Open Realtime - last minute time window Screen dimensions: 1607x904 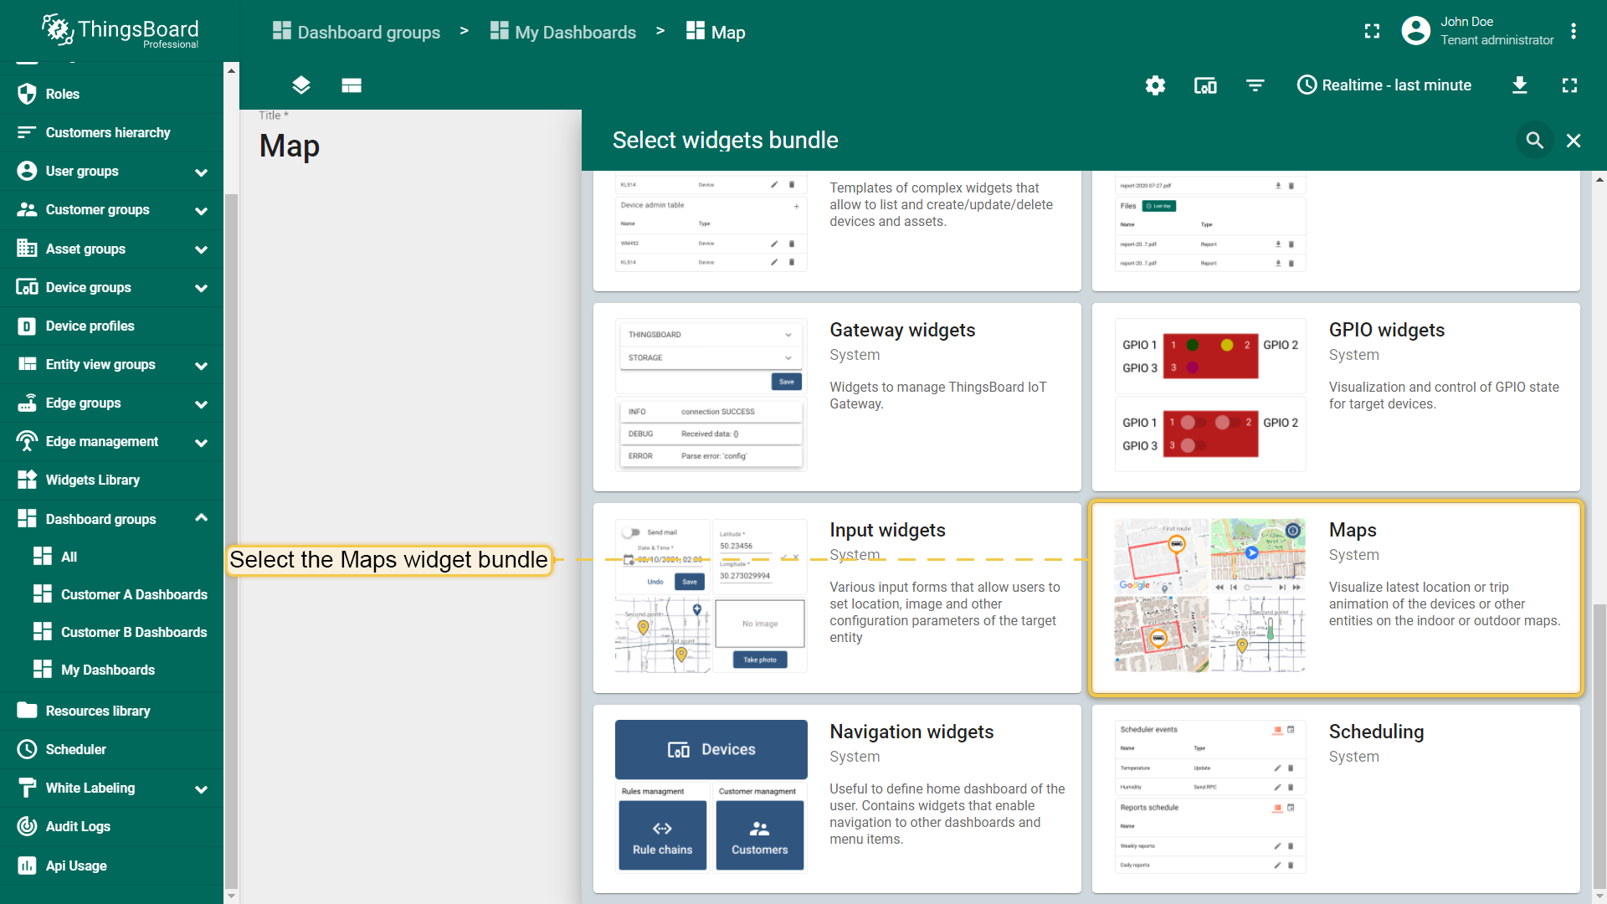1384,85
